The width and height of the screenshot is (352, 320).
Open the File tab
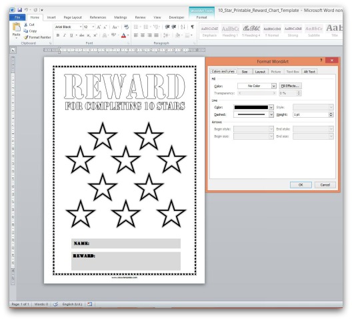(x=17, y=17)
